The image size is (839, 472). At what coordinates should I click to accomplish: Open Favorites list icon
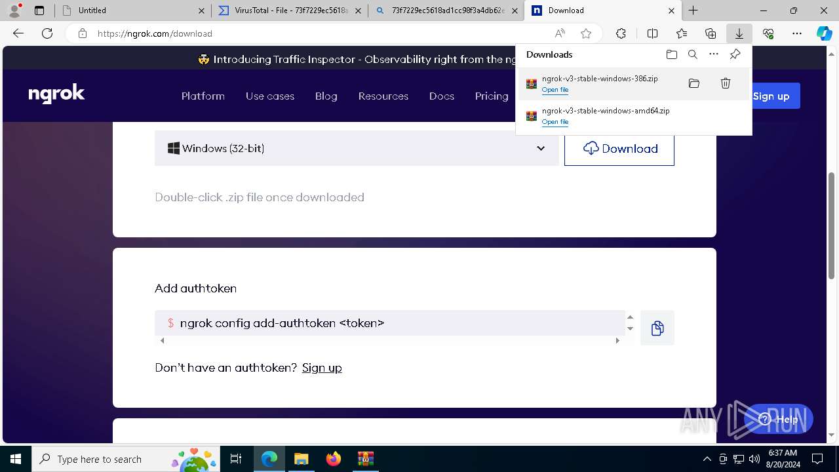tap(682, 33)
